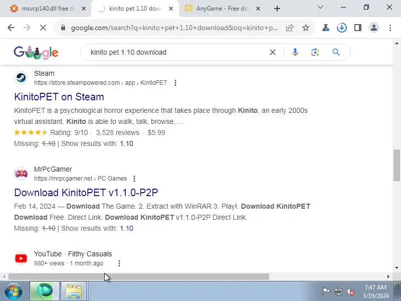This screenshot has width=401, height=301.
Task: Switch to msvcp140.dll tab
Action: pos(45,9)
